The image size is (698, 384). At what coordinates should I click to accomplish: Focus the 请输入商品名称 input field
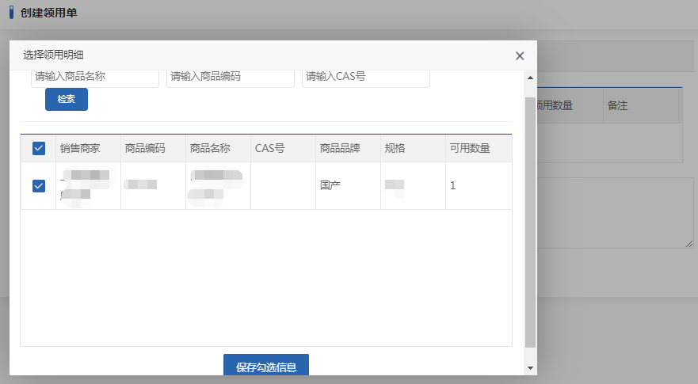[95, 77]
